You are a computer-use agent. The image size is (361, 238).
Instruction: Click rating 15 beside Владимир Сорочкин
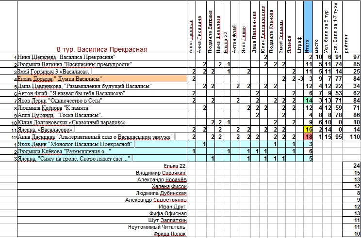coord(352,173)
